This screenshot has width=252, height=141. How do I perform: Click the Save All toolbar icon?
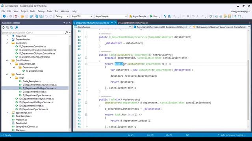31,16
